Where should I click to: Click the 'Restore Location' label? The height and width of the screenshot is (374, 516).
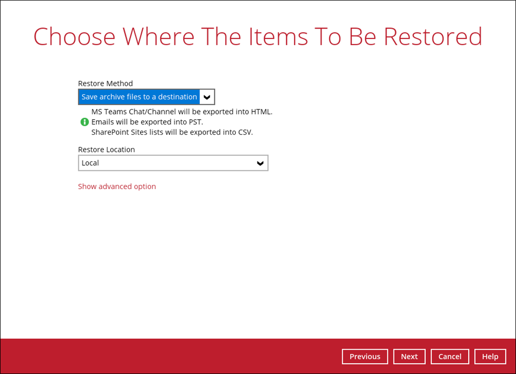coord(106,150)
